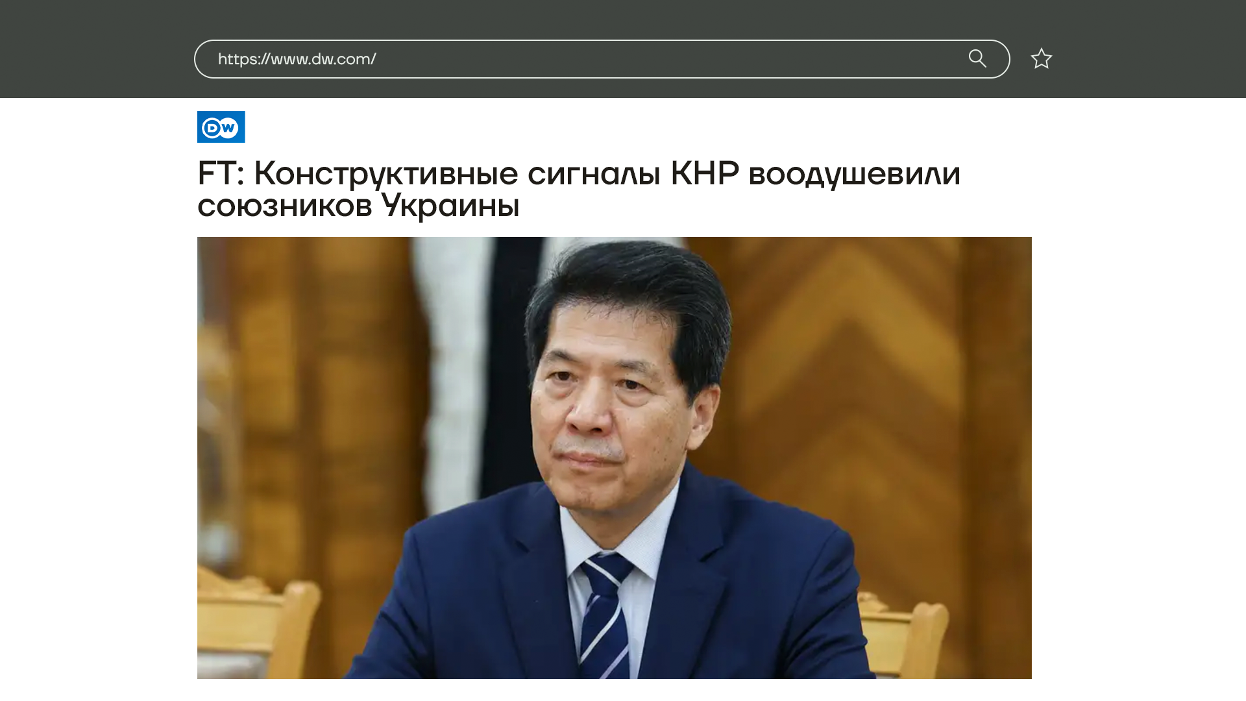
Task: Open the headline about Конструктивные сигналы КНР
Action: 579,189
